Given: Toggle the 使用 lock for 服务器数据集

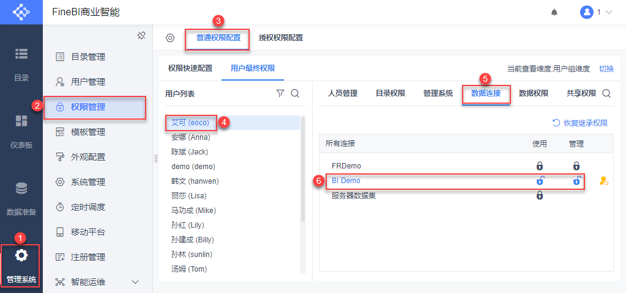Looking at the screenshot, I should coord(540,196).
